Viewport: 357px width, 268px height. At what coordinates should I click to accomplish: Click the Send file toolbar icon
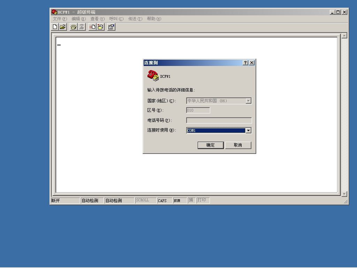click(x=92, y=27)
